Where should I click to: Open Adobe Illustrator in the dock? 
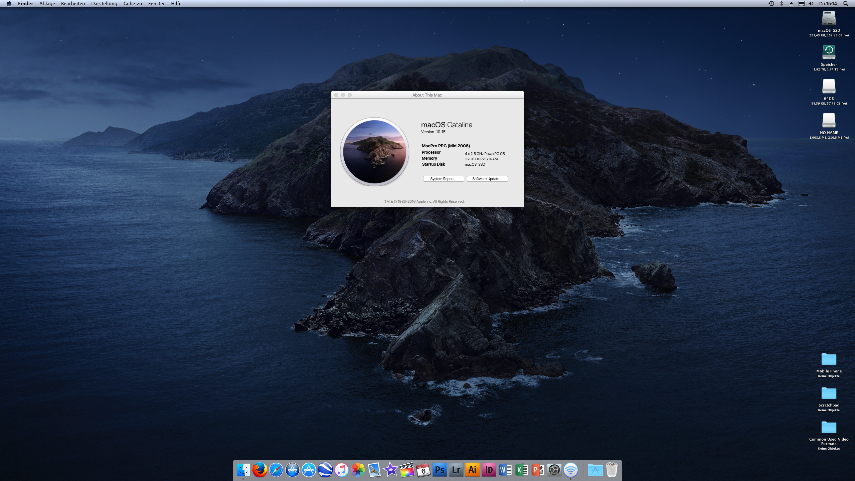473,470
